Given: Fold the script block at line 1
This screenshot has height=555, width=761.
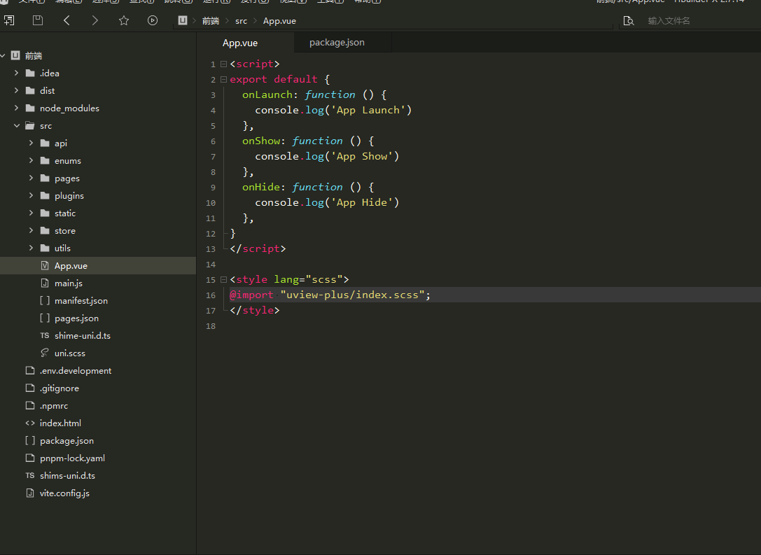Looking at the screenshot, I should point(223,64).
